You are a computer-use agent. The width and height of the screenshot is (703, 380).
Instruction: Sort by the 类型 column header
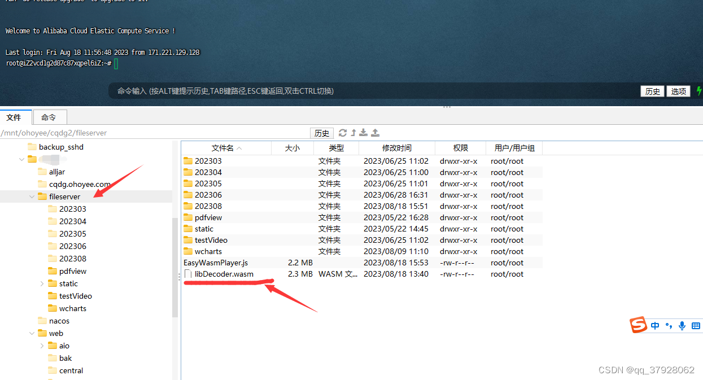click(x=337, y=148)
